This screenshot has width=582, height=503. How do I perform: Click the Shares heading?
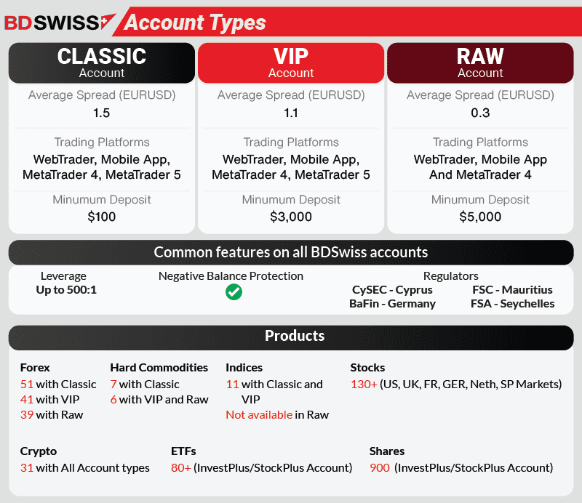387,451
